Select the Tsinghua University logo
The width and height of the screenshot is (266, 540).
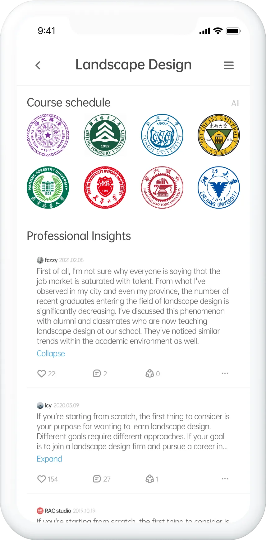tap(48, 135)
